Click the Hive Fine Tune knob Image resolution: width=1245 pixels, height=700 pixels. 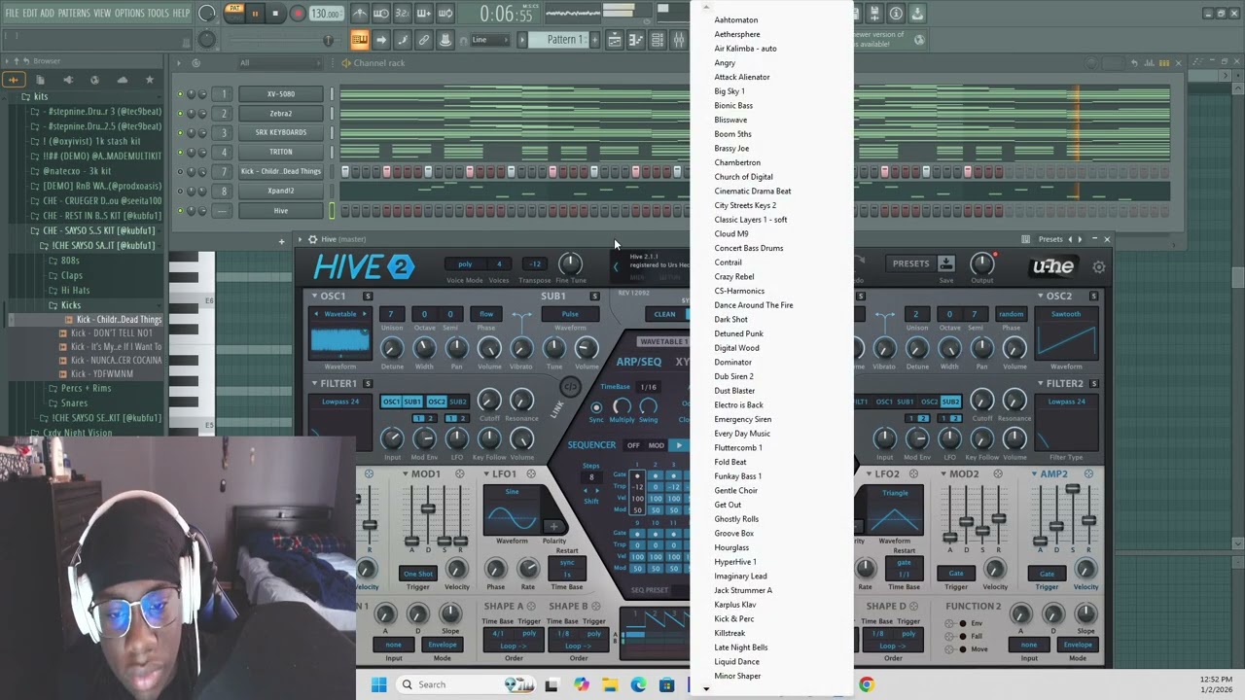pyautogui.click(x=571, y=263)
